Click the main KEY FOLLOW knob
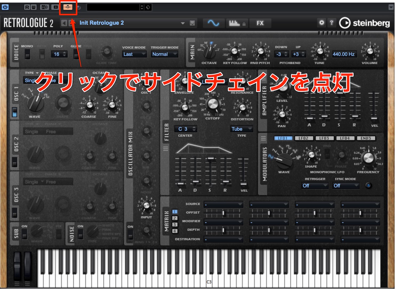Screen dimensions: 395x289 (x=235, y=51)
